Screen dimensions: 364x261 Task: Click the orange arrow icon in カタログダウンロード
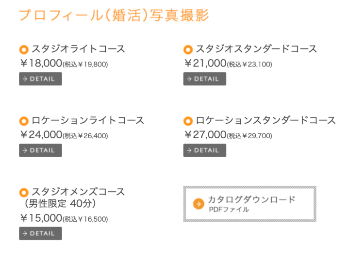199,204
